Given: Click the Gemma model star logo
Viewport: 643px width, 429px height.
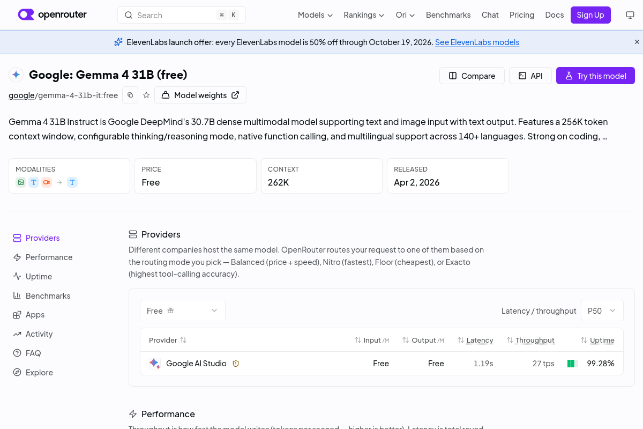Looking at the screenshot, I should [16, 75].
